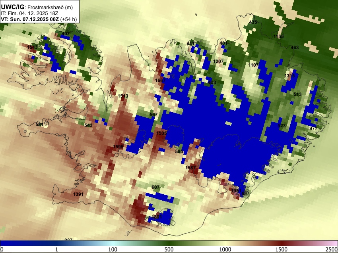Image resolution: width=338 pixels, height=253 pixels.
Task: Click the color scale label 100
Action: (113, 249)
